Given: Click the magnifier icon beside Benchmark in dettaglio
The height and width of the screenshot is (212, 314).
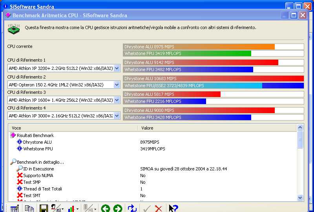Looking at the screenshot, I should [x=13, y=161].
